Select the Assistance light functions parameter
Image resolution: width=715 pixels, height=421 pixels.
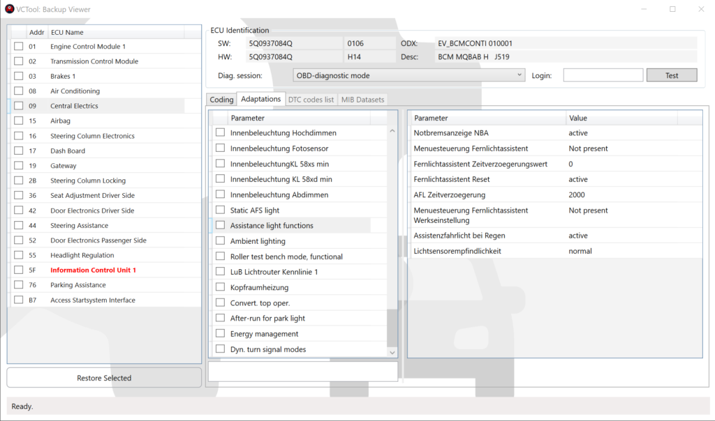pos(272,226)
